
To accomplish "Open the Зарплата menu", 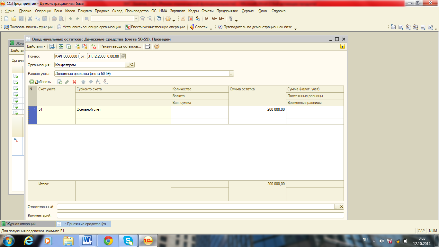I will pos(177,11).
